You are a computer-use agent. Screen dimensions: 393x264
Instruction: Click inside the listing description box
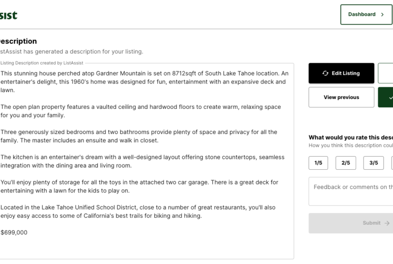pos(147,245)
